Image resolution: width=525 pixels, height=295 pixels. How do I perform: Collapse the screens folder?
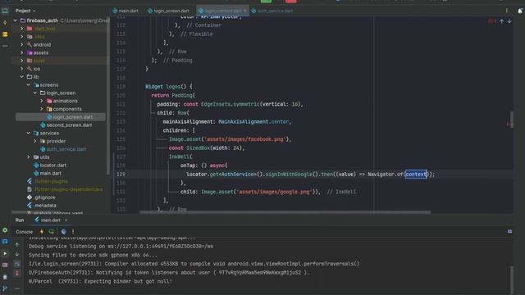29,85
